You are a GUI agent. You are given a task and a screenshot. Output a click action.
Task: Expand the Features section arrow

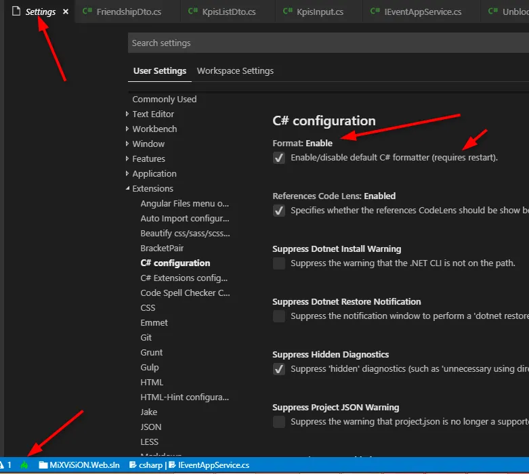pos(127,158)
